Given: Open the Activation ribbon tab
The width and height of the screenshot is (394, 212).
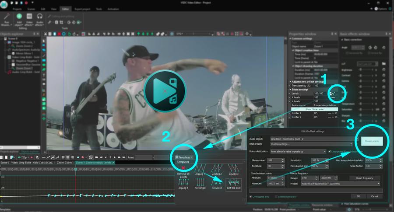Looking at the screenshot, I should click(x=113, y=9).
